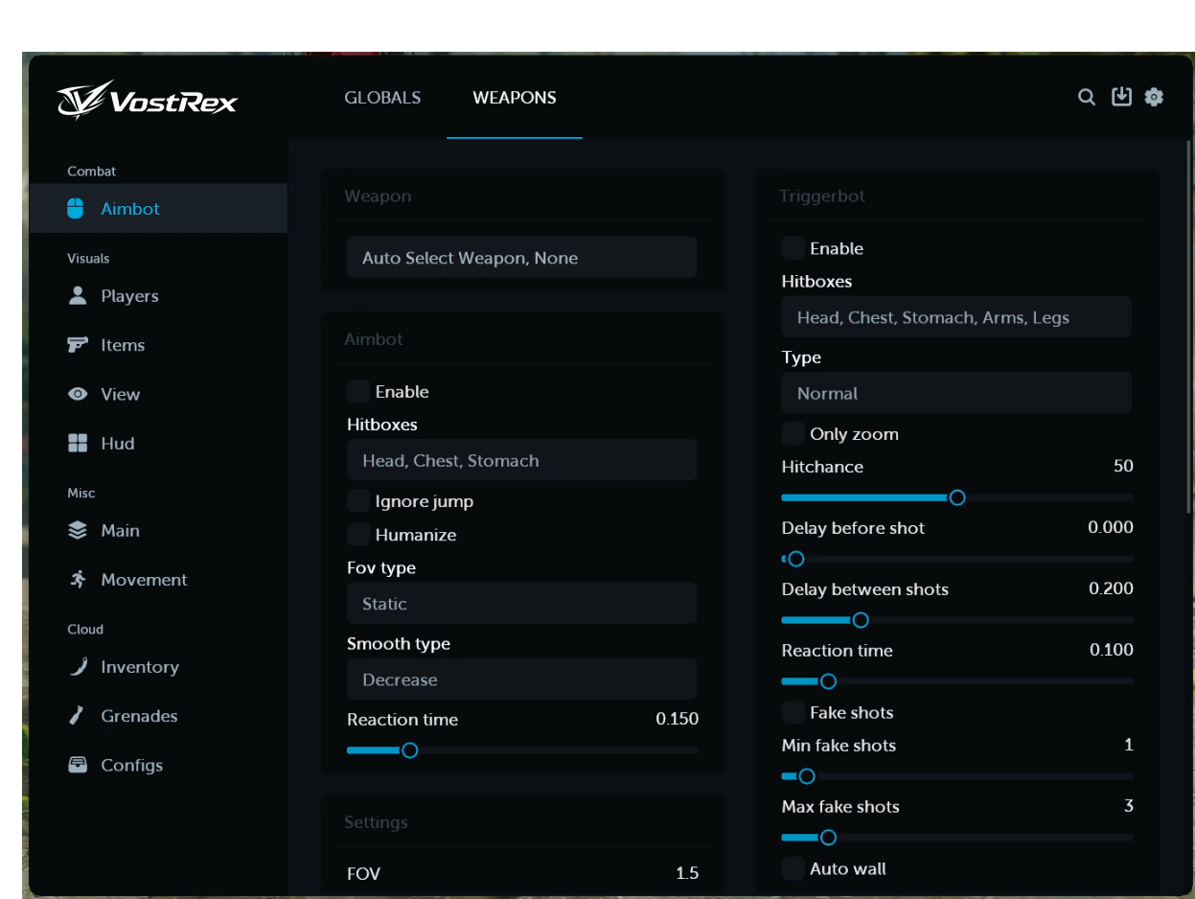Click the config download icon
Image resolution: width=1195 pixels, height=899 pixels.
1121,97
